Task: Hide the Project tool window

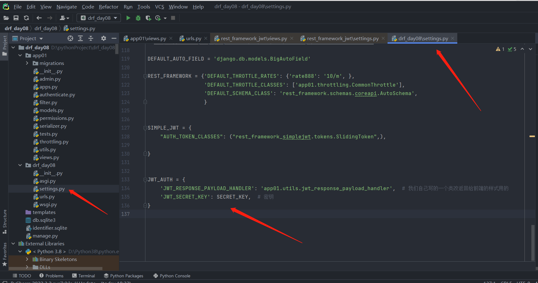Action: coord(114,38)
